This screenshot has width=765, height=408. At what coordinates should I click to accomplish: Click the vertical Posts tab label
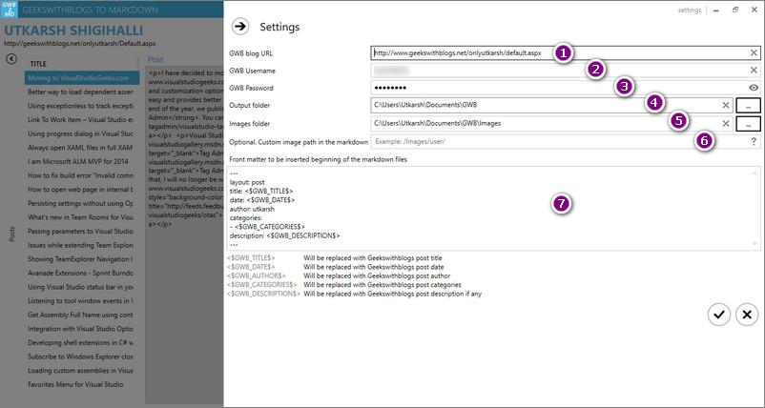[12, 234]
